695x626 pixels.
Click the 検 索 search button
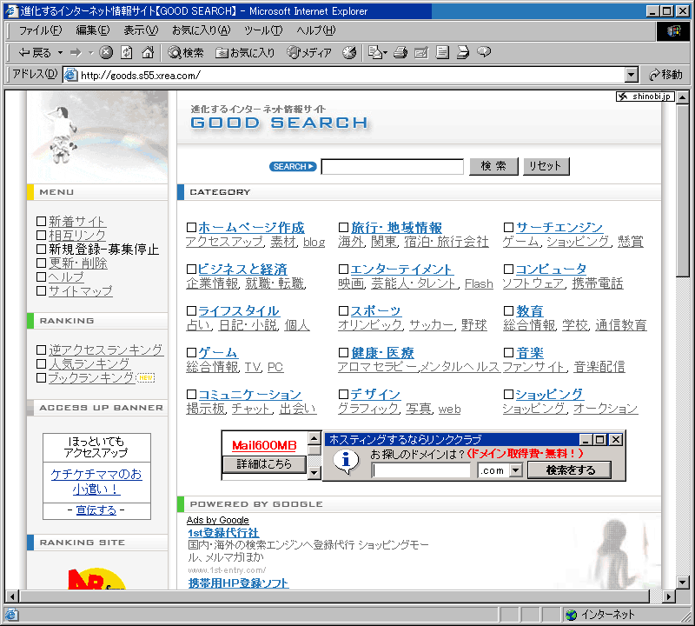tap(493, 166)
